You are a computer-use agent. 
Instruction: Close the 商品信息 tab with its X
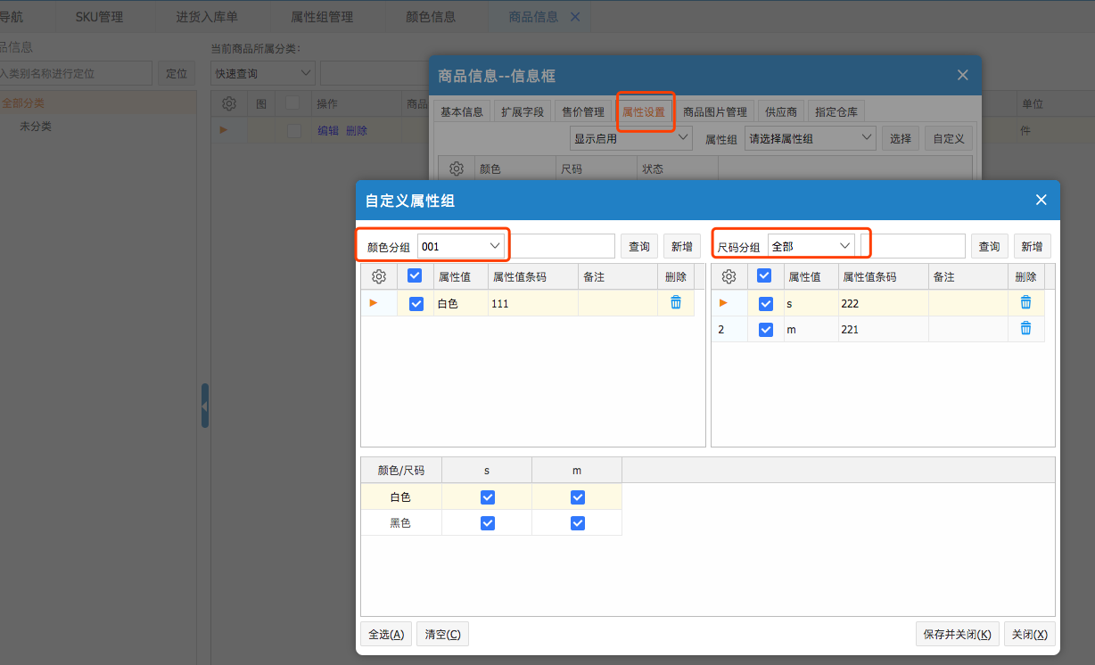pos(575,16)
